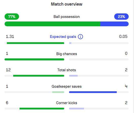The image size is (134, 113).
Task: Select the green 77% possession badge
Action: [x=12, y=16]
